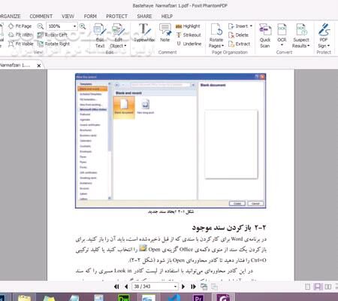Open Premiere Pro from the taskbar

point(198,297)
